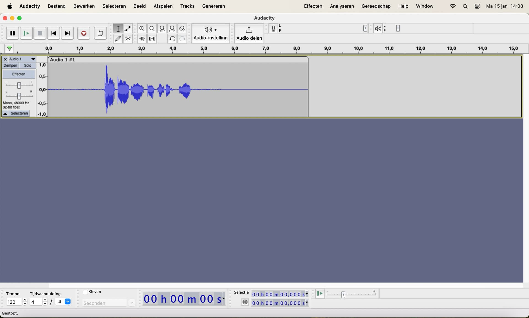Click the Zoom In icon
Image resolution: width=529 pixels, height=318 pixels.
142,28
